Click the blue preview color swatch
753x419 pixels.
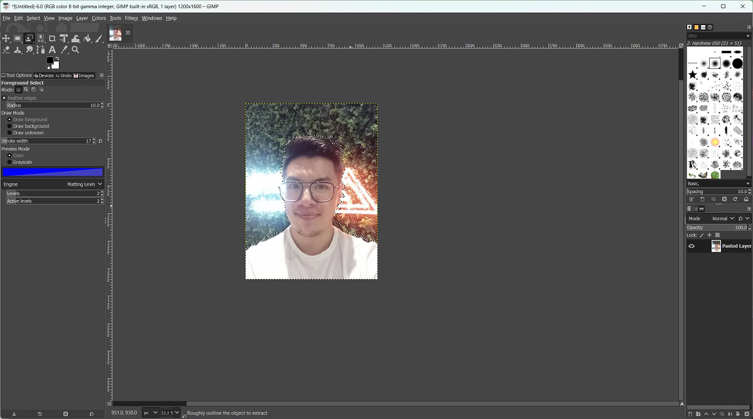click(x=53, y=172)
